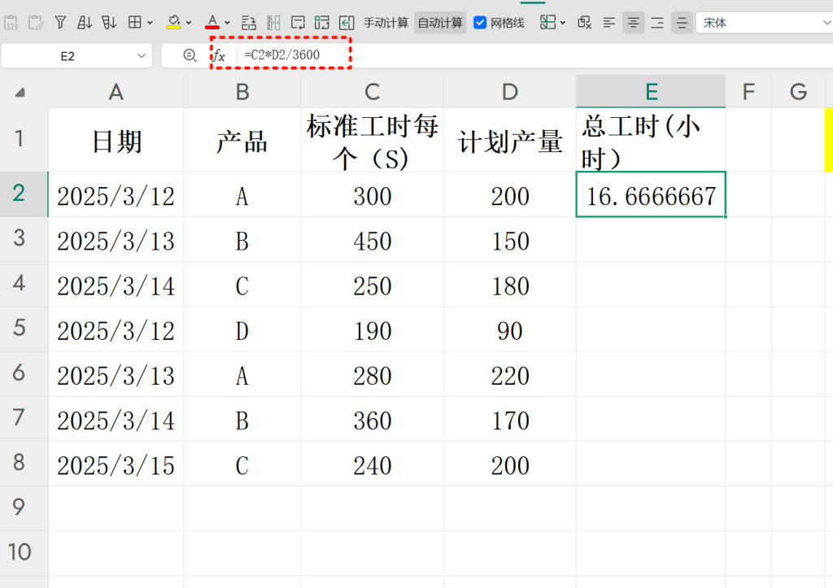Click the 产品 header cell
The image size is (833, 588).
pyautogui.click(x=242, y=140)
